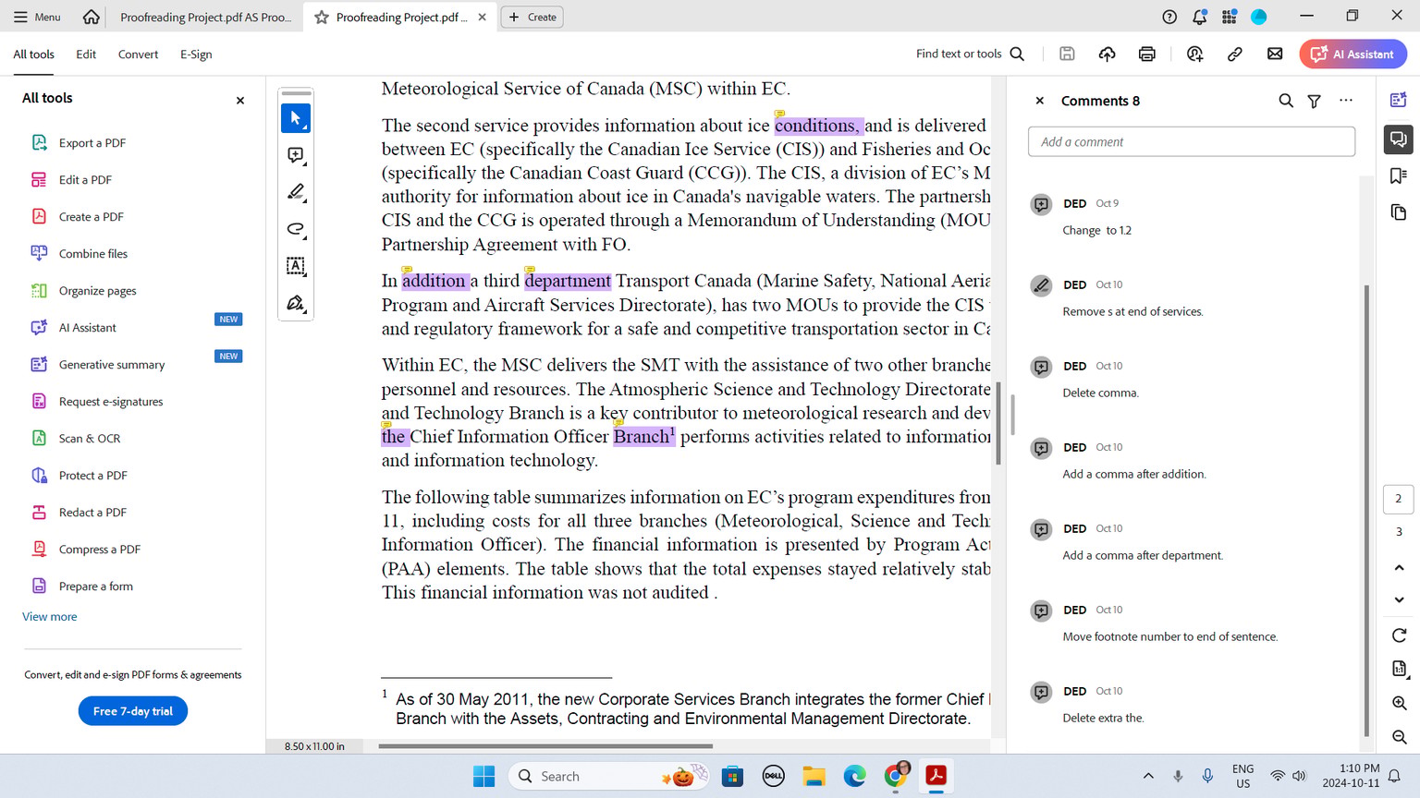Click the share link icon
This screenshot has width=1420, height=798.
point(1234,54)
